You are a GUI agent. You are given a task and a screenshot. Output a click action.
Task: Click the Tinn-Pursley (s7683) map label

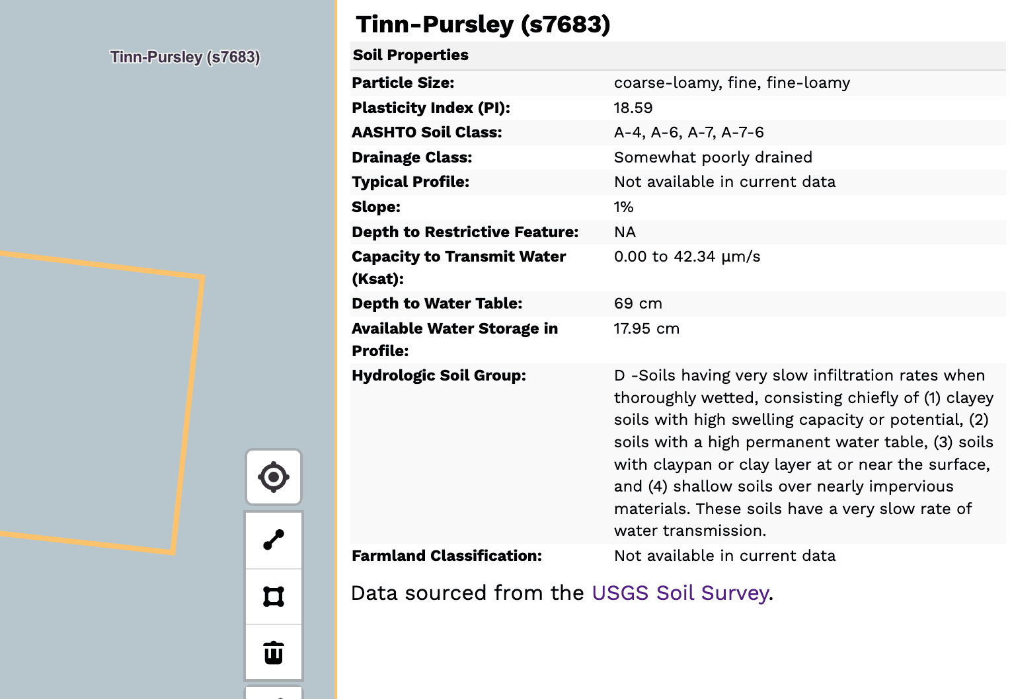[185, 57]
